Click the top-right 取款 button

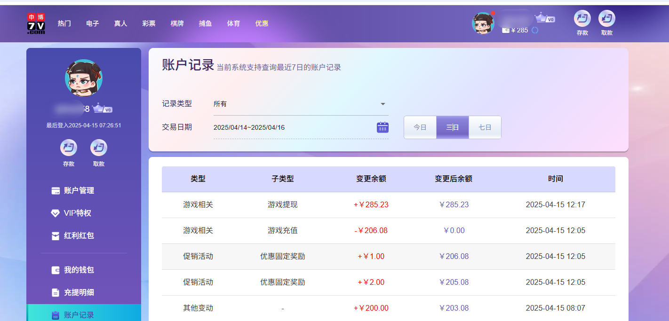(x=606, y=23)
